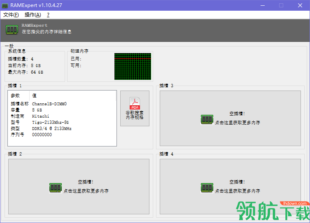
Task: Click the memory chip icon in 插槽 4
Action: [207, 188]
